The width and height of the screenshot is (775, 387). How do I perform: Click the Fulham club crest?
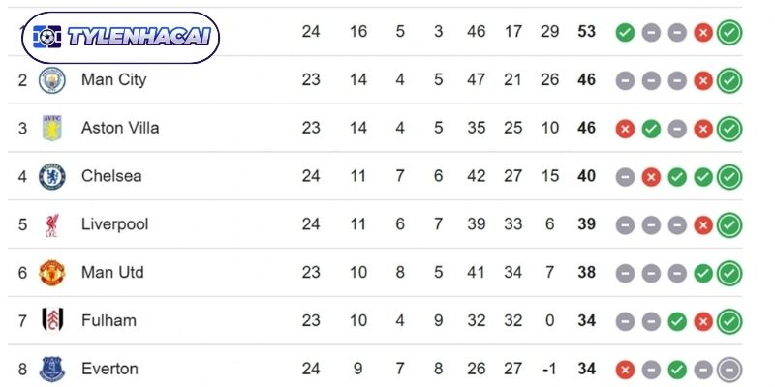(x=51, y=321)
